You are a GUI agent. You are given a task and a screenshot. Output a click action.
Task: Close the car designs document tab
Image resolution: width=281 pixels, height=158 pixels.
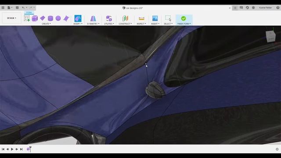[230, 8]
